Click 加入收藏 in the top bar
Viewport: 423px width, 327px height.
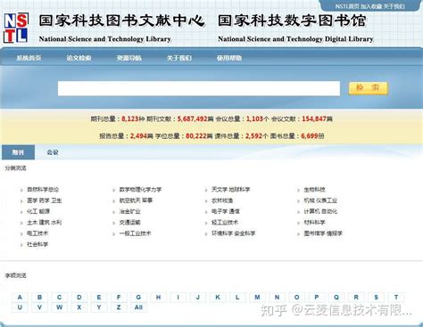[x=371, y=6]
